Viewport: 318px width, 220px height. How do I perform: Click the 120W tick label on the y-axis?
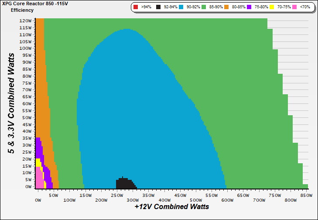coord(25,21)
